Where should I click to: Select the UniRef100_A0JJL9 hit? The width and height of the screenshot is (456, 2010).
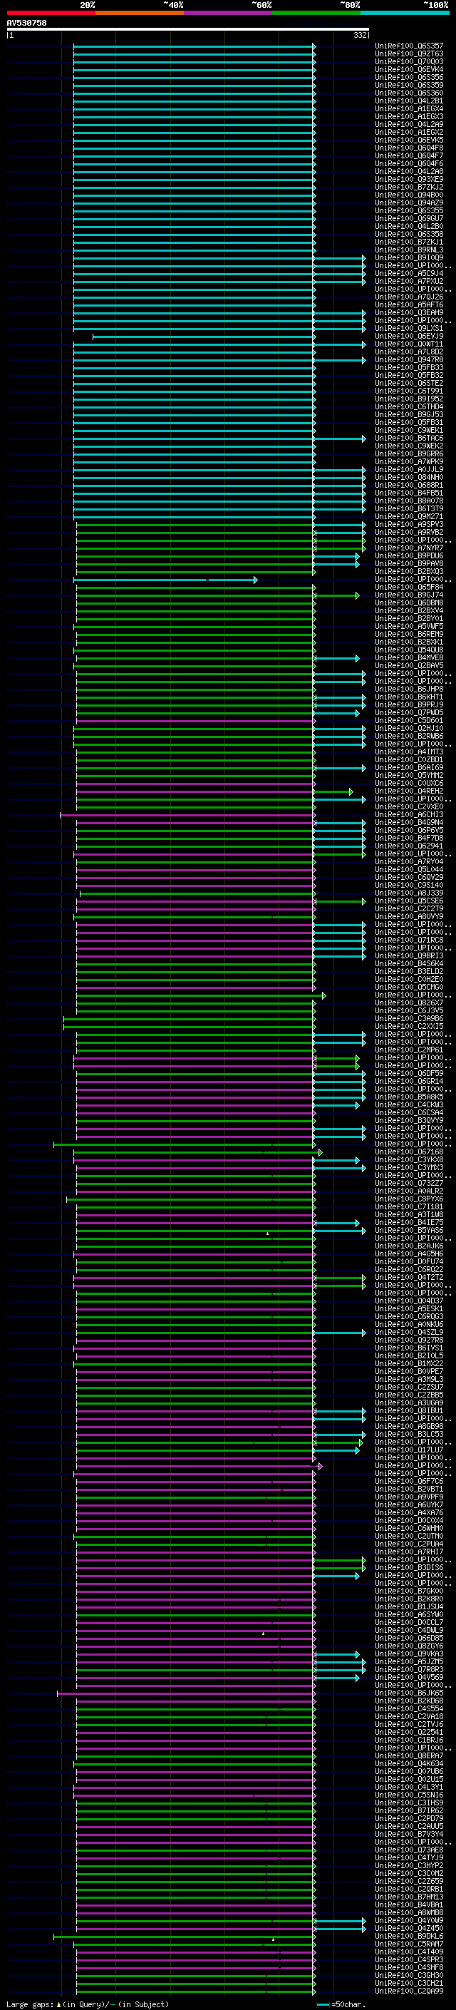pos(409,470)
